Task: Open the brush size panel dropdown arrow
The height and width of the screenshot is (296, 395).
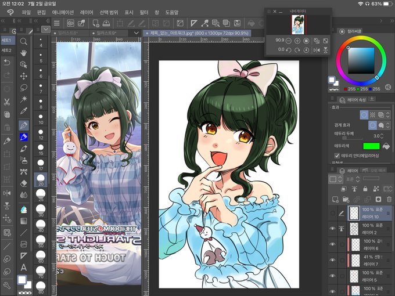Action: point(45,30)
